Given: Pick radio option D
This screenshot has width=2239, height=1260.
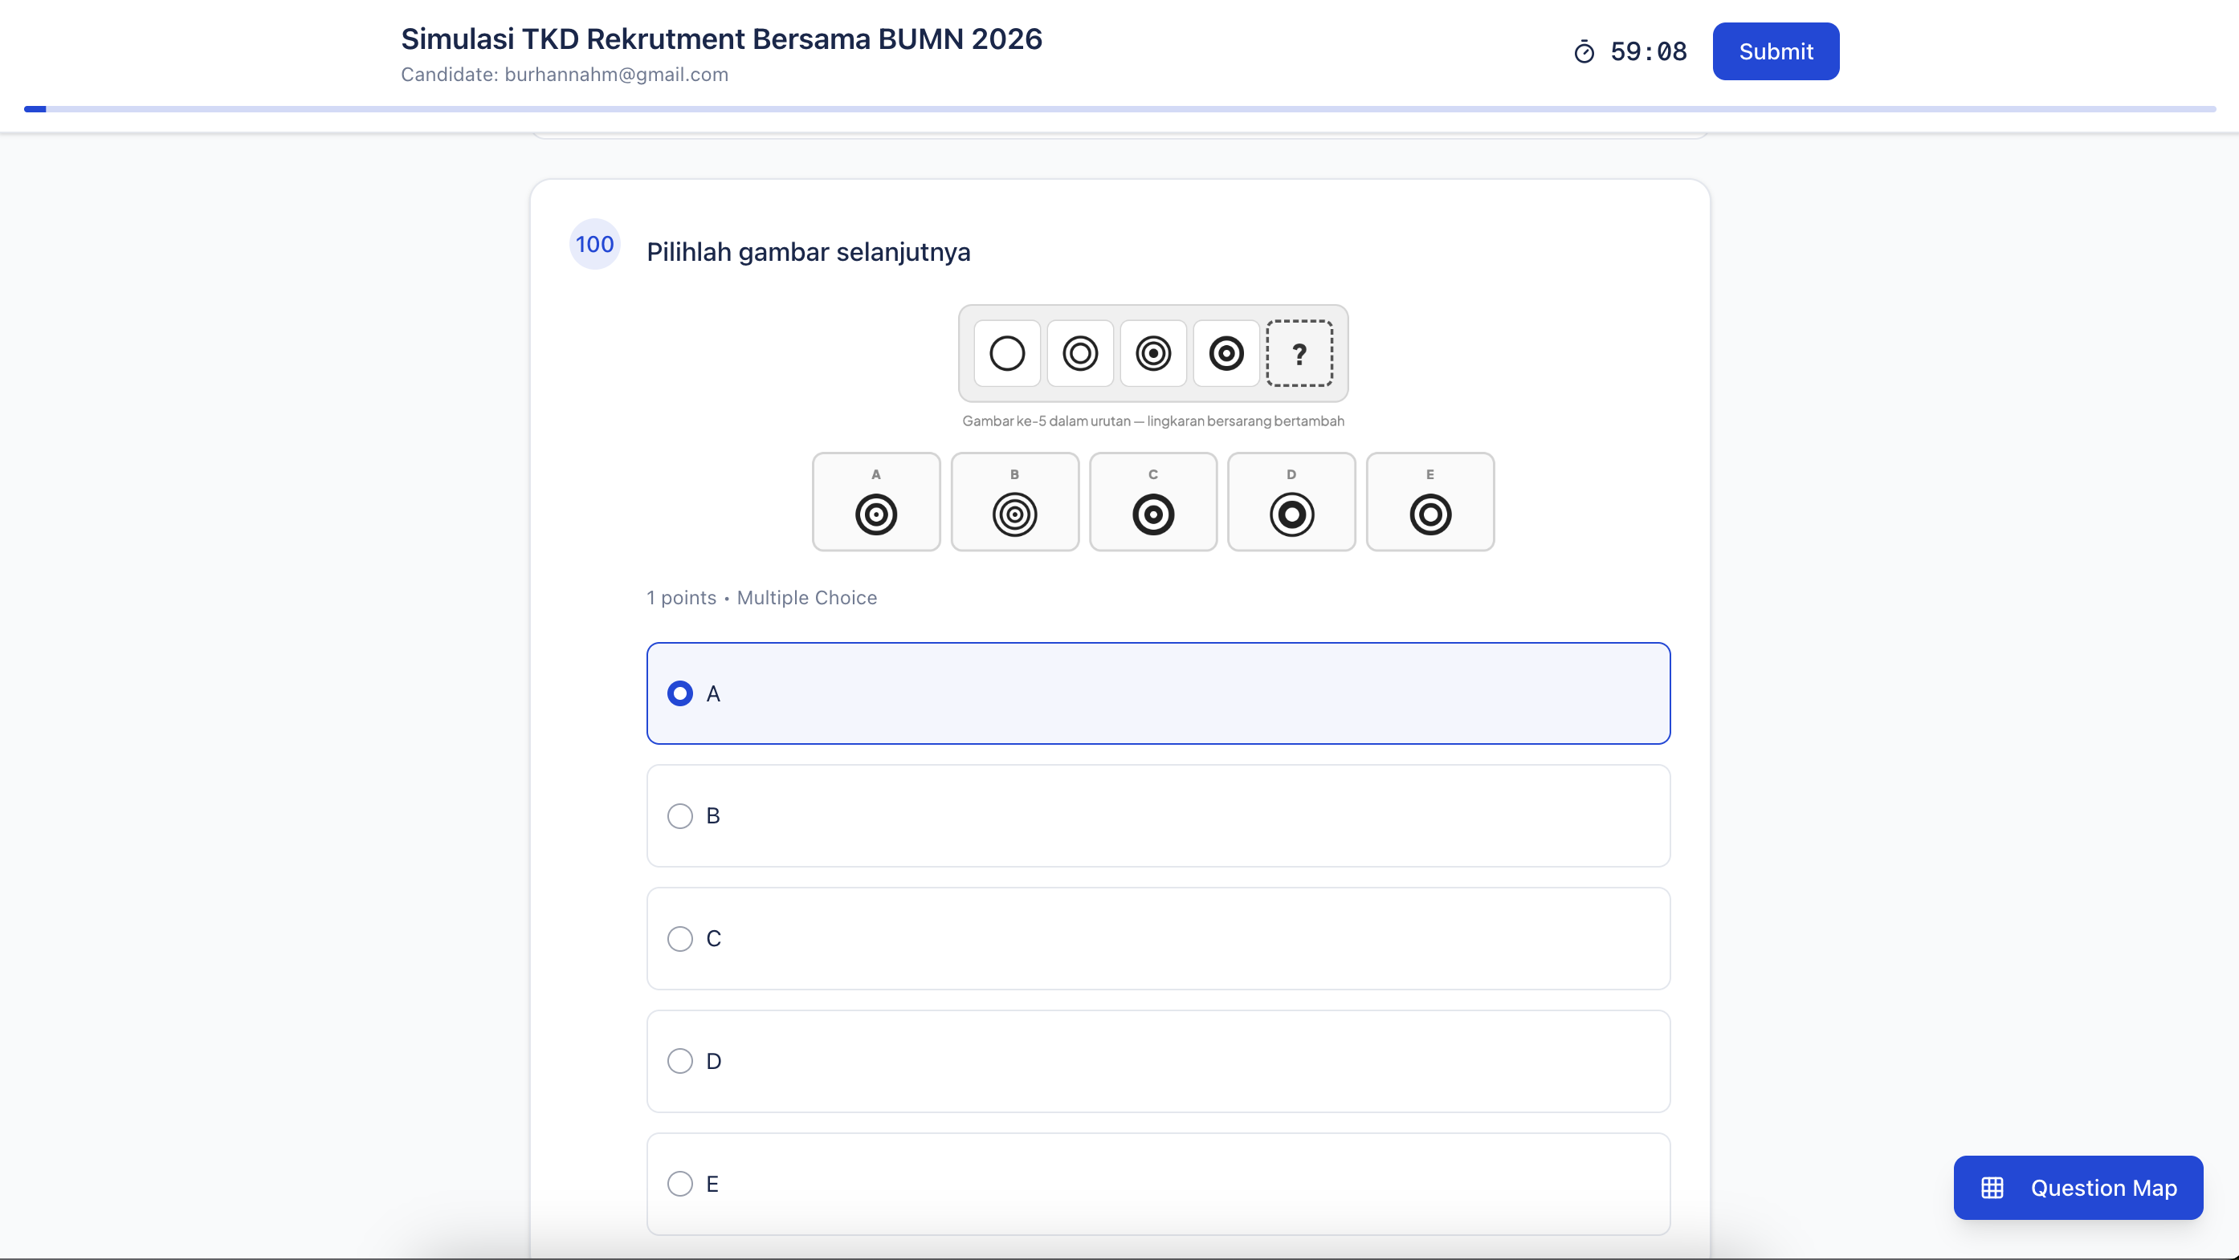Looking at the screenshot, I should click(x=679, y=1061).
